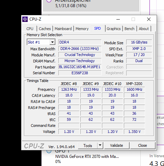Switch to the Caches tab

click(x=45, y=29)
